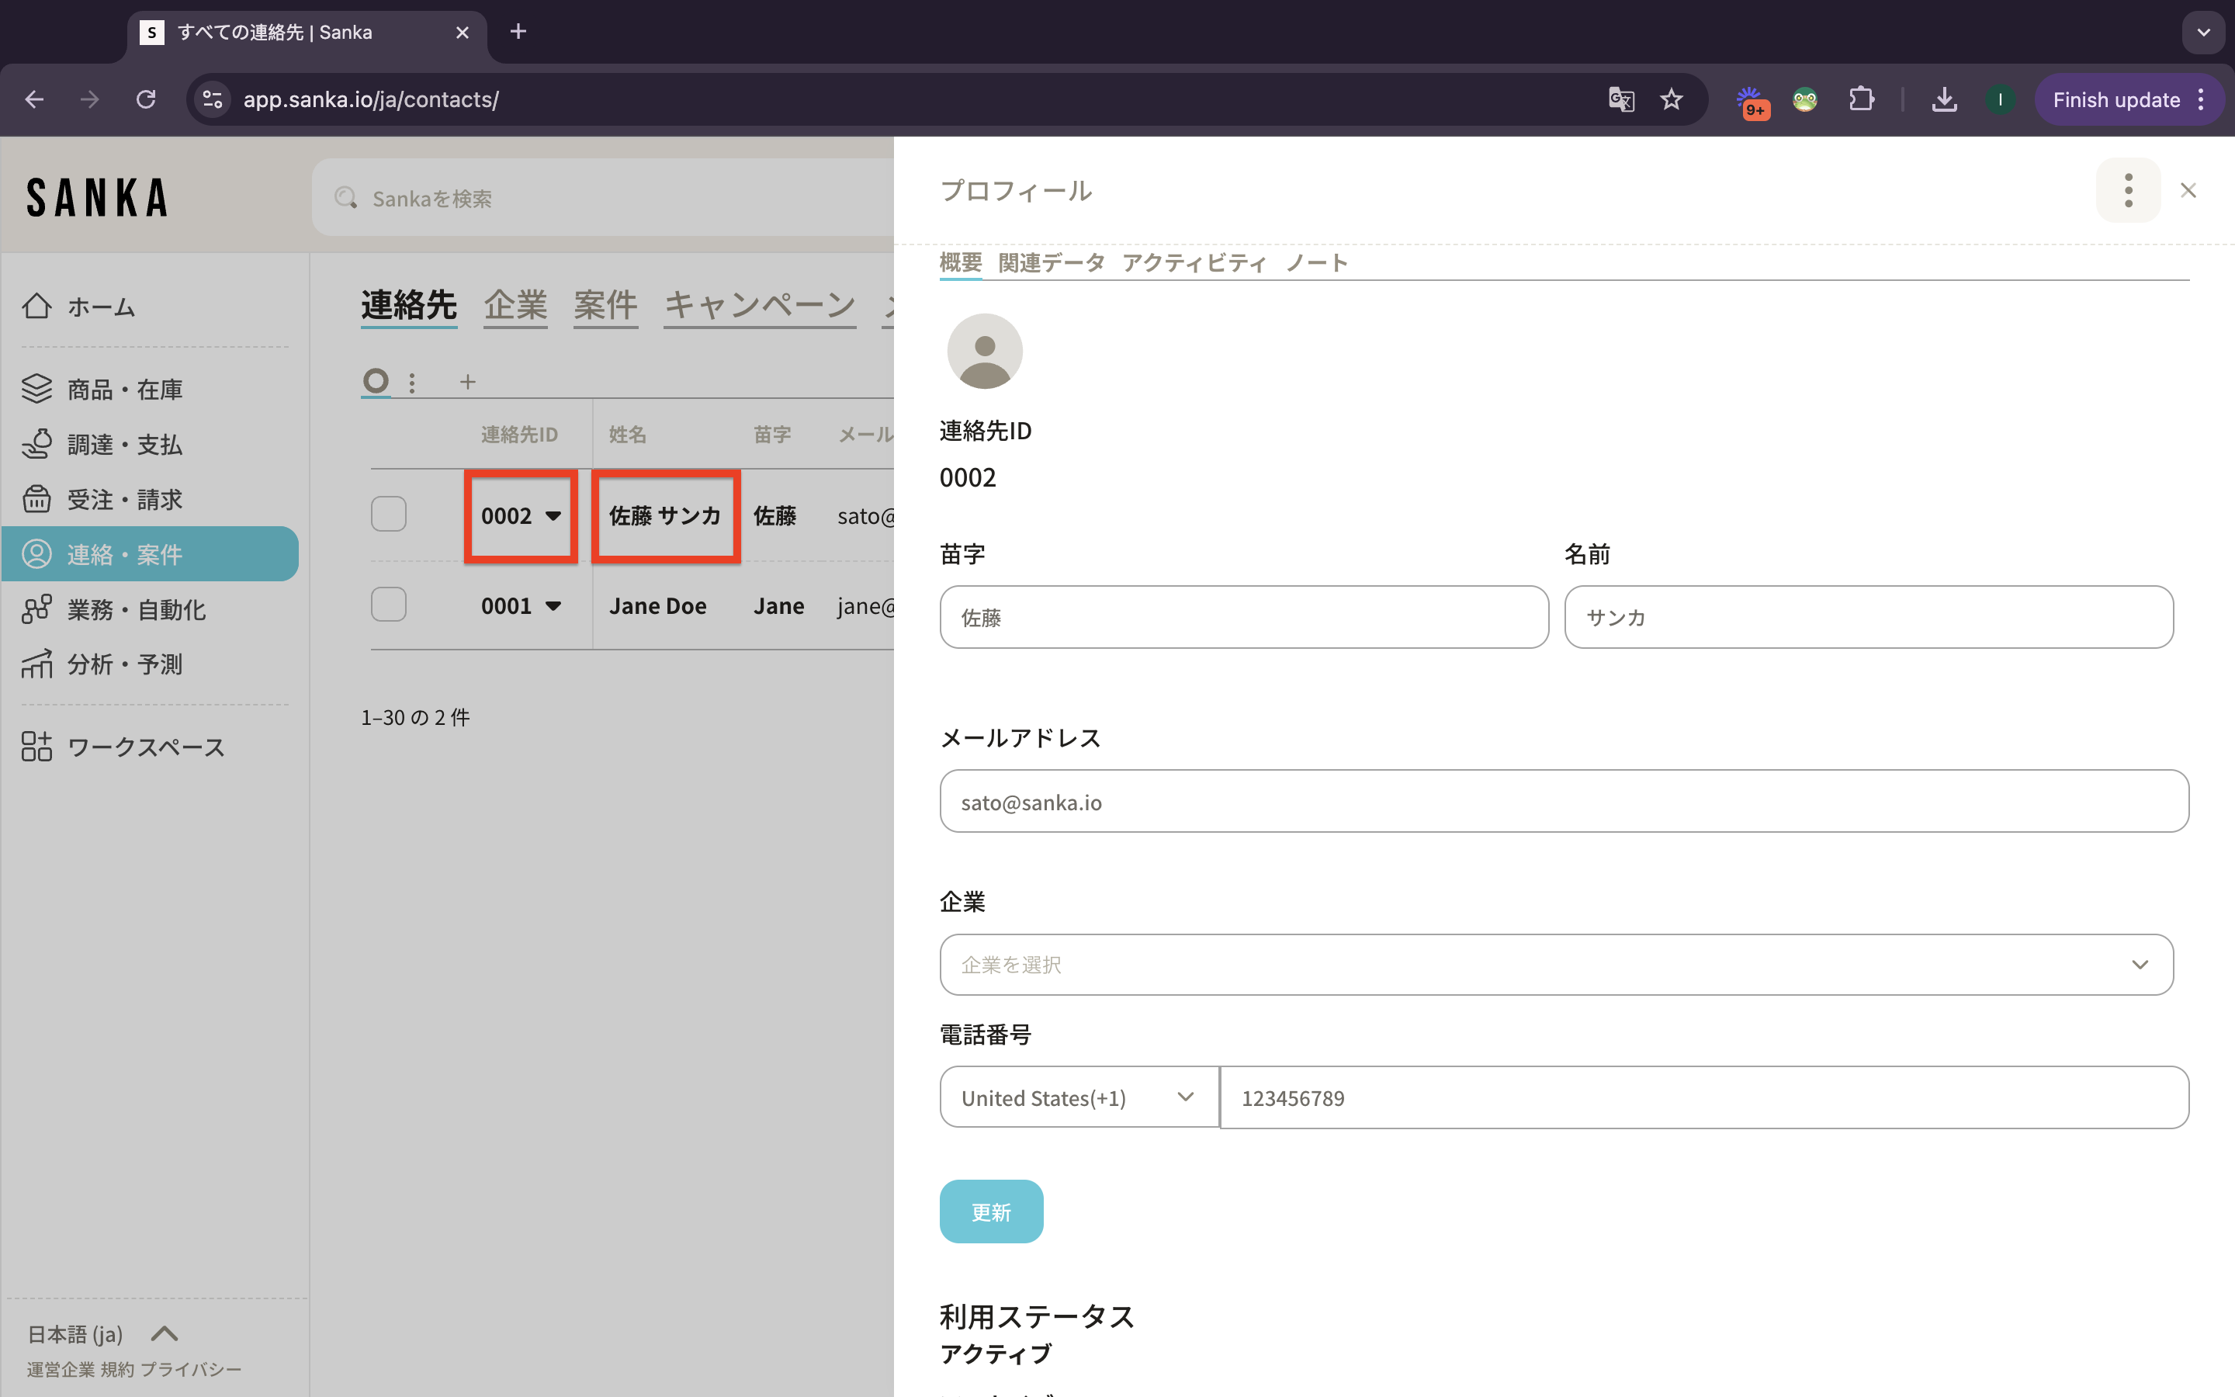Click the 更新 update button
The image size is (2235, 1397).
(x=991, y=1212)
